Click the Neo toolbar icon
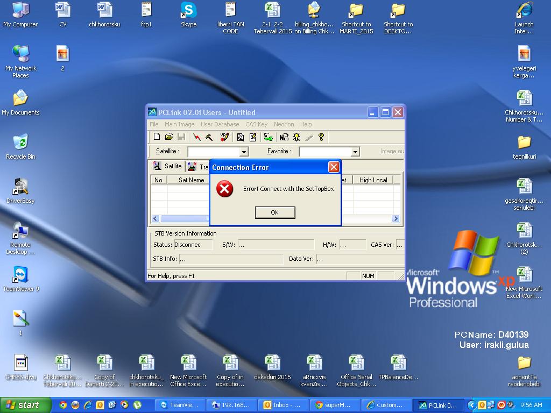This screenshot has height=413, width=551. click(x=284, y=137)
